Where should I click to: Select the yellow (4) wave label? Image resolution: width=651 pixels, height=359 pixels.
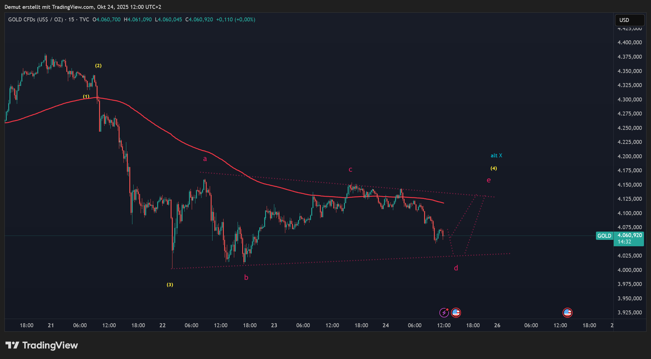pos(494,168)
